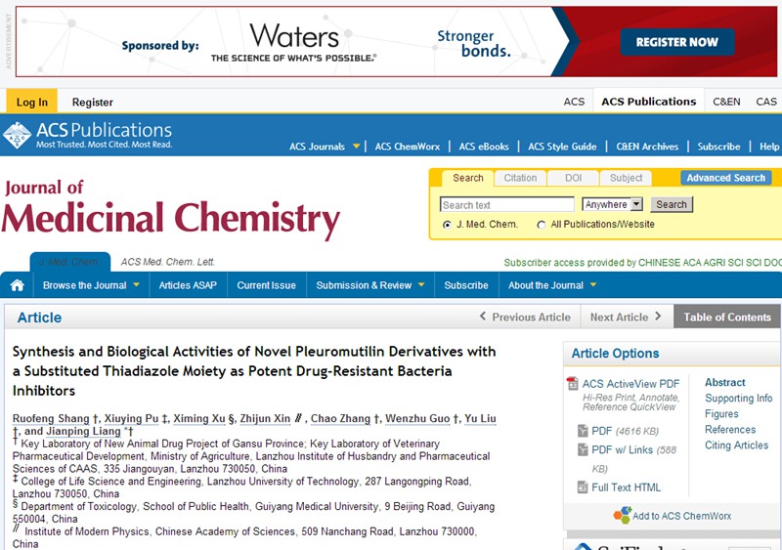Viewport: 782px width, 550px height.
Task: Open the ACS Publications logo
Action: point(88,135)
